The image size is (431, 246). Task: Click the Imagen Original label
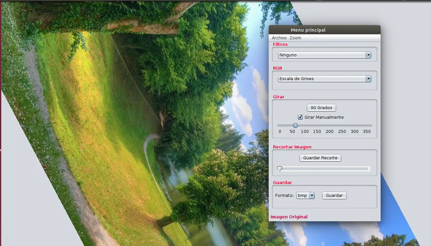289,217
